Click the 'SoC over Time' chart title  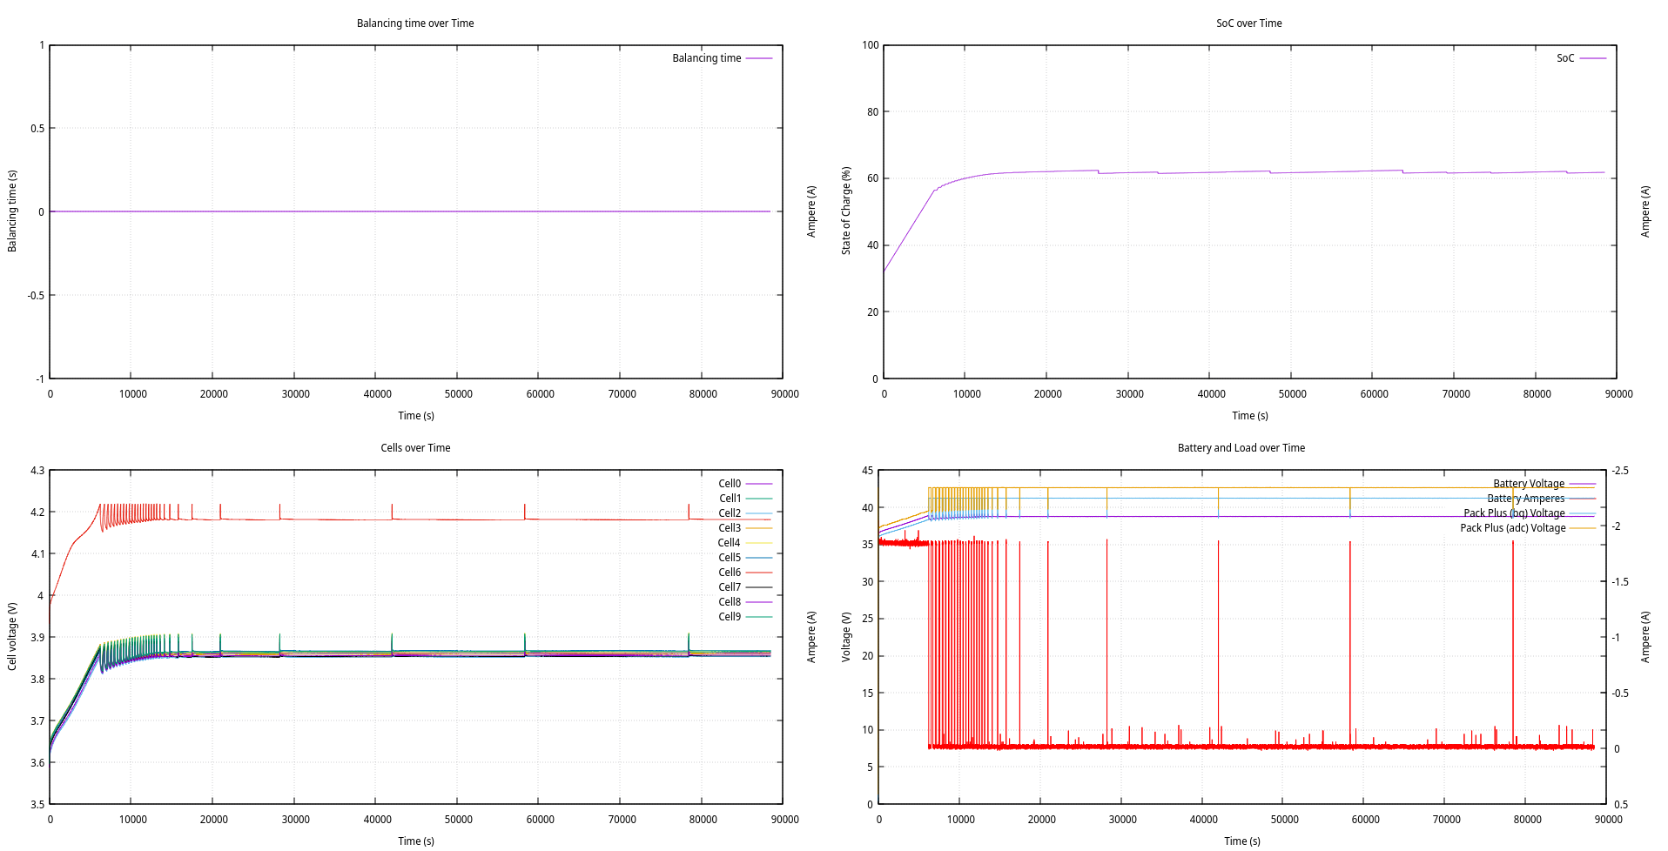pyautogui.click(x=1248, y=23)
